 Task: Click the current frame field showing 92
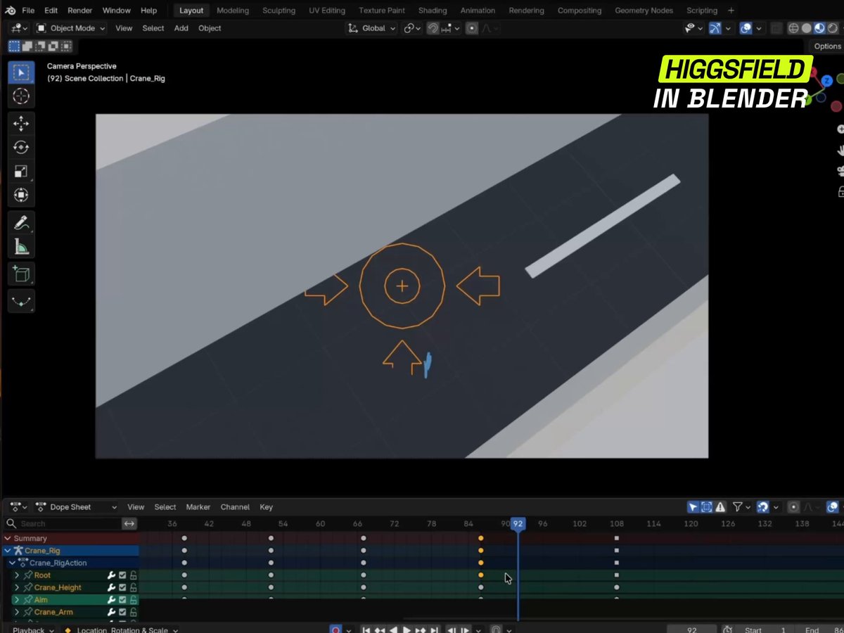click(691, 630)
